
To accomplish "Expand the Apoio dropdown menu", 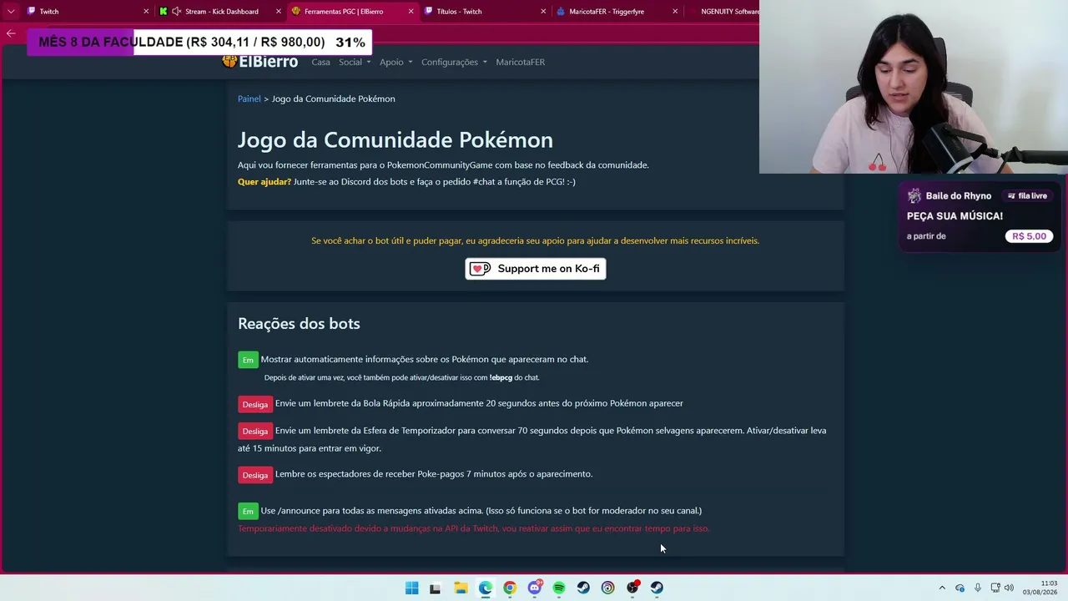I will click(396, 62).
